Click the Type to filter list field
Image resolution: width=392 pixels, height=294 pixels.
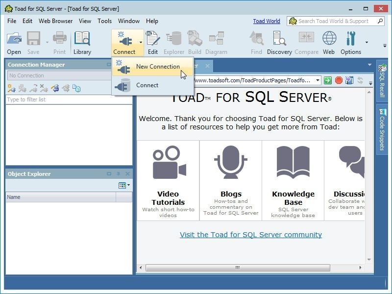[x=69, y=99]
